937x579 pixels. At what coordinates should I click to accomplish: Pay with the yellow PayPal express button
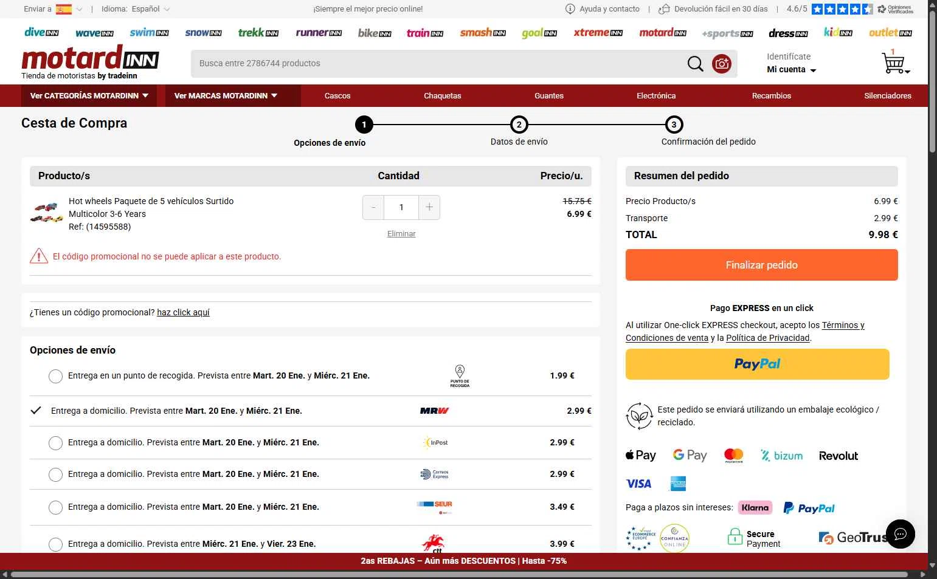[x=757, y=364]
